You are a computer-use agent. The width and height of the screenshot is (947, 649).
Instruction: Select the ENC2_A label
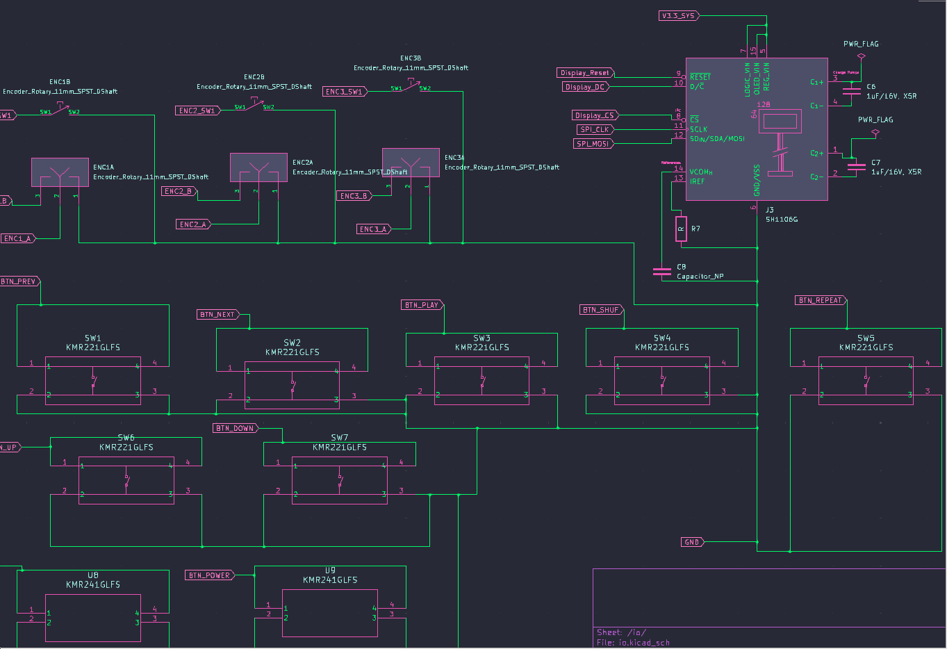coord(194,224)
